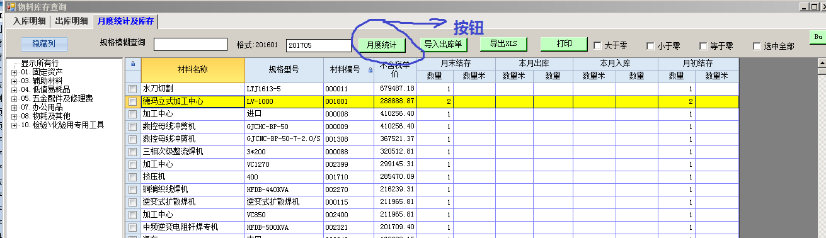Click the 规格型号 column header
The width and height of the screenshot is (826, 238).
pos(284,70)
